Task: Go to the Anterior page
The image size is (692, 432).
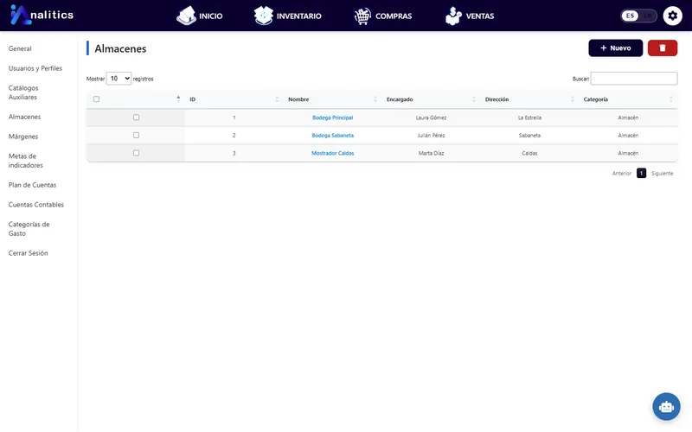Action: (621, 174)
